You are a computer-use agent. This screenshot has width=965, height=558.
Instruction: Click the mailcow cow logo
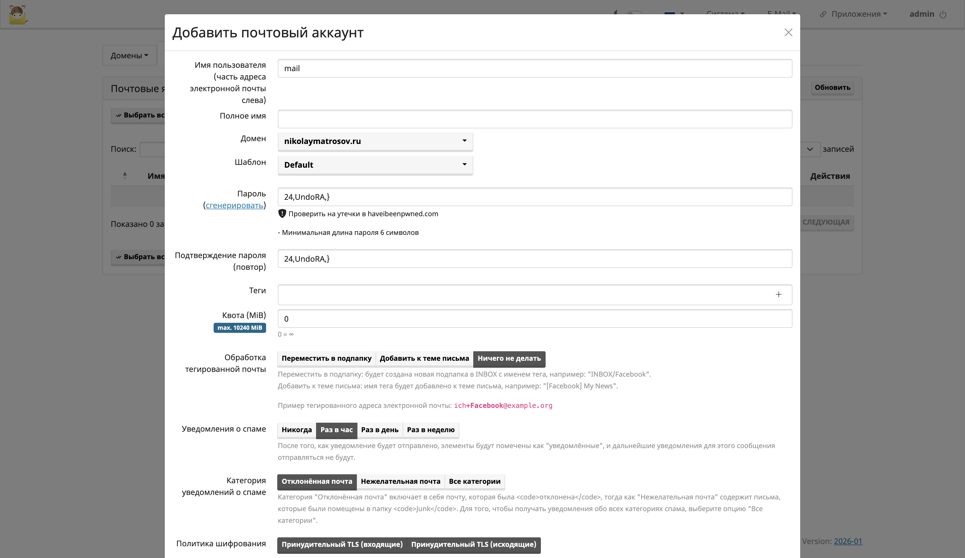[x=18, y=15]
